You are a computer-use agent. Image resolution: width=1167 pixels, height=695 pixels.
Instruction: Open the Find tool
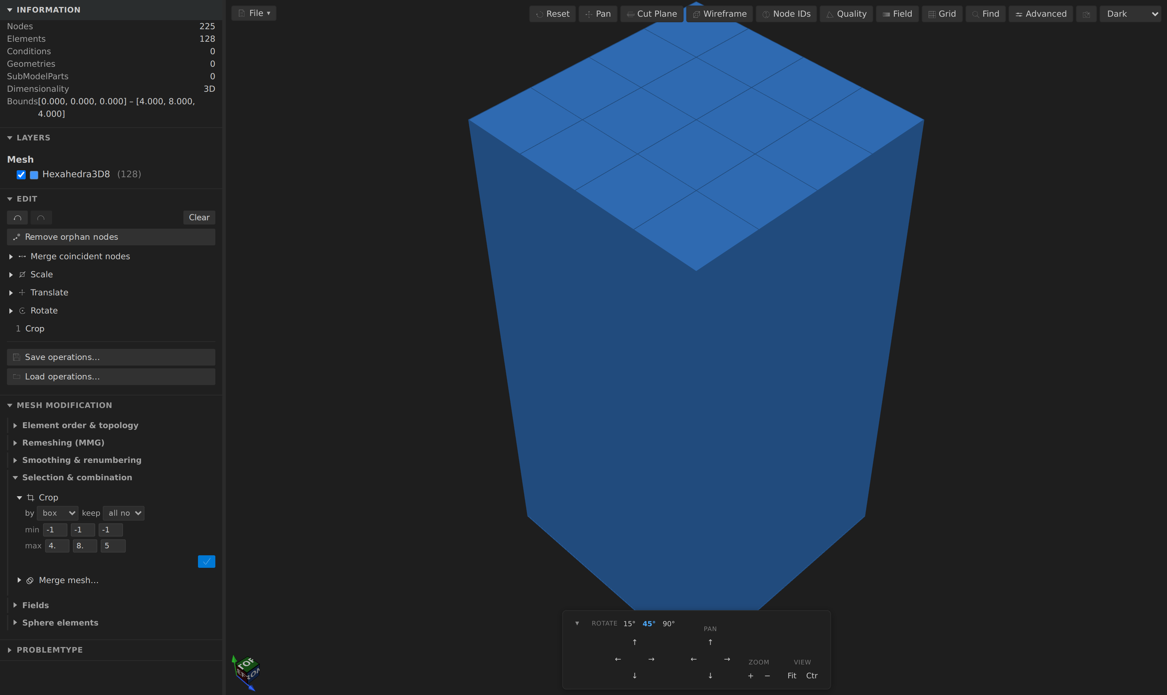pos(985,14)
